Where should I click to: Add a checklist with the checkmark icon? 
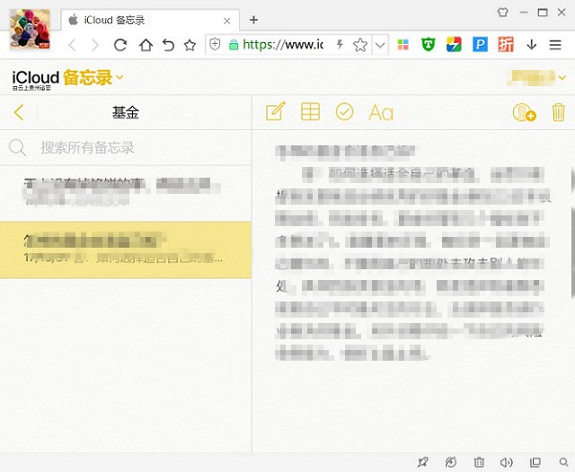pyautogui.click(x=344, y=111)
